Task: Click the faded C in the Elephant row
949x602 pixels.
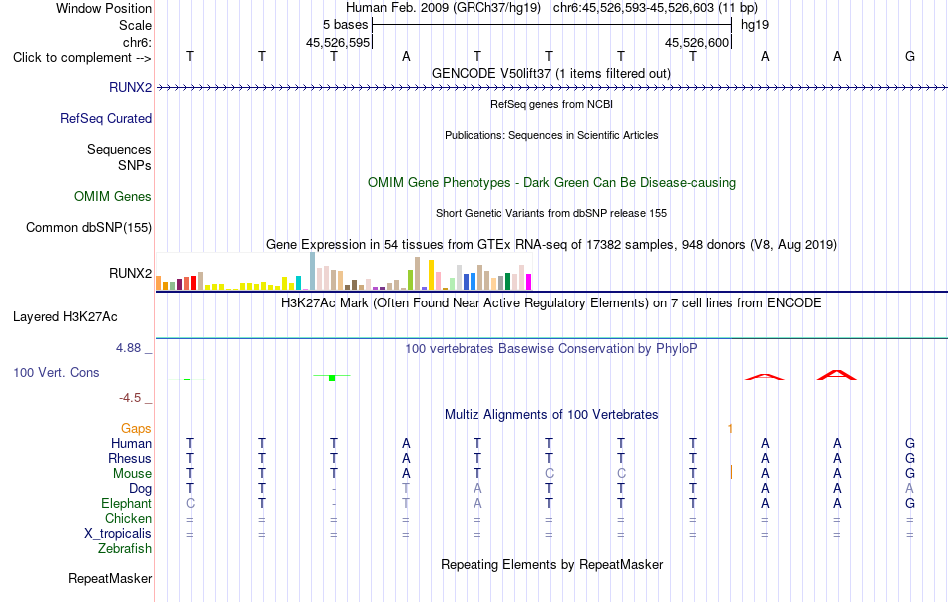Action: [x=190, y=503]
